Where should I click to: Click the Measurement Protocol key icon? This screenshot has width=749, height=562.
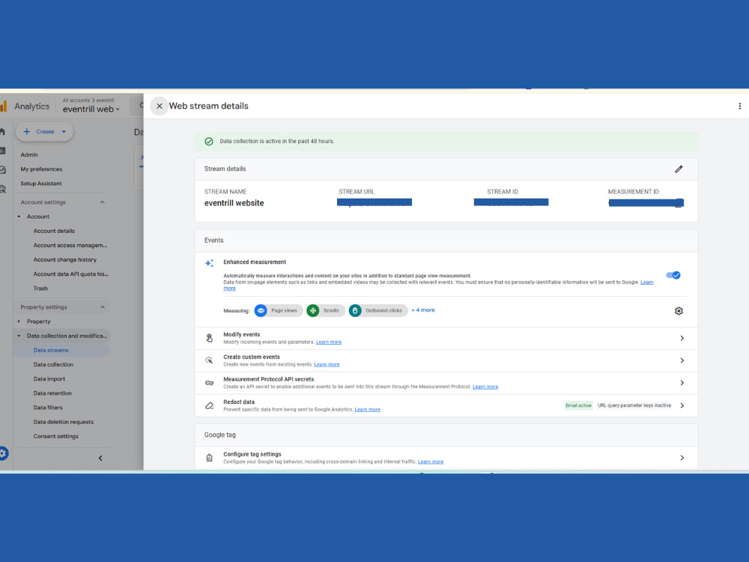[x=209, y=383]
